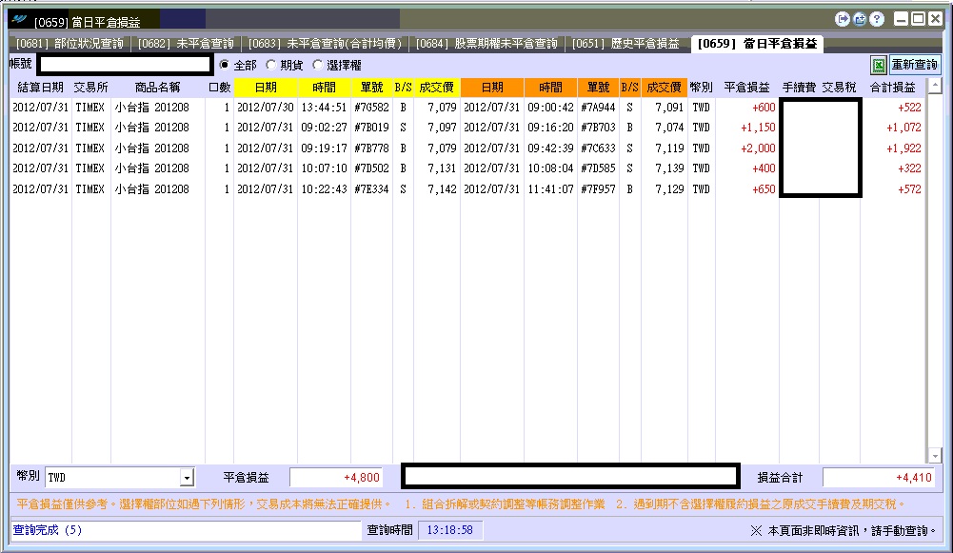The width and height of the screenshot is (953, 553).
Task: Select the [0659] 當日平倉損益 tab
Action: coord(757,44)
